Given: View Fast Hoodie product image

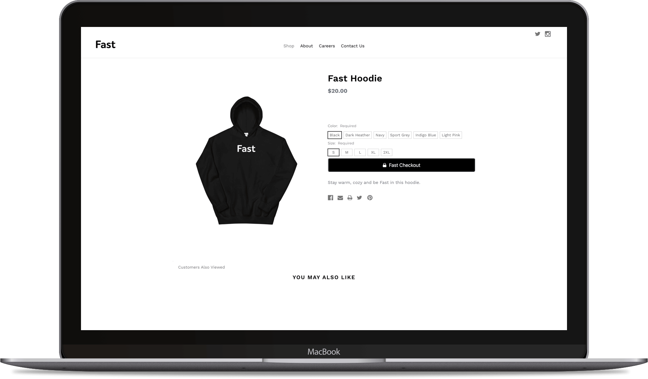Looking at the screenshot, I should point(246,160).
